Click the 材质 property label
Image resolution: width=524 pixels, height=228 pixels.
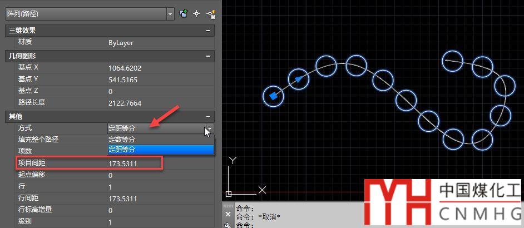[25, 42]
